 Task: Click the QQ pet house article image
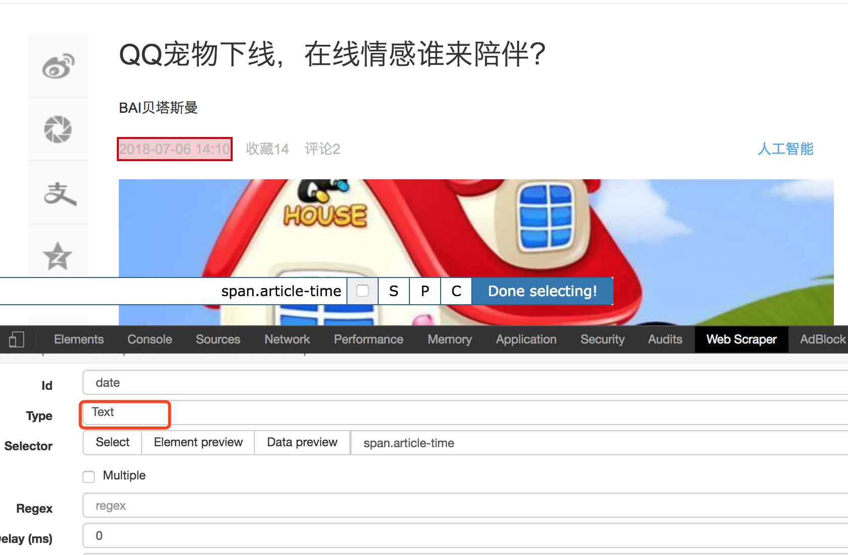coord(476,252)
